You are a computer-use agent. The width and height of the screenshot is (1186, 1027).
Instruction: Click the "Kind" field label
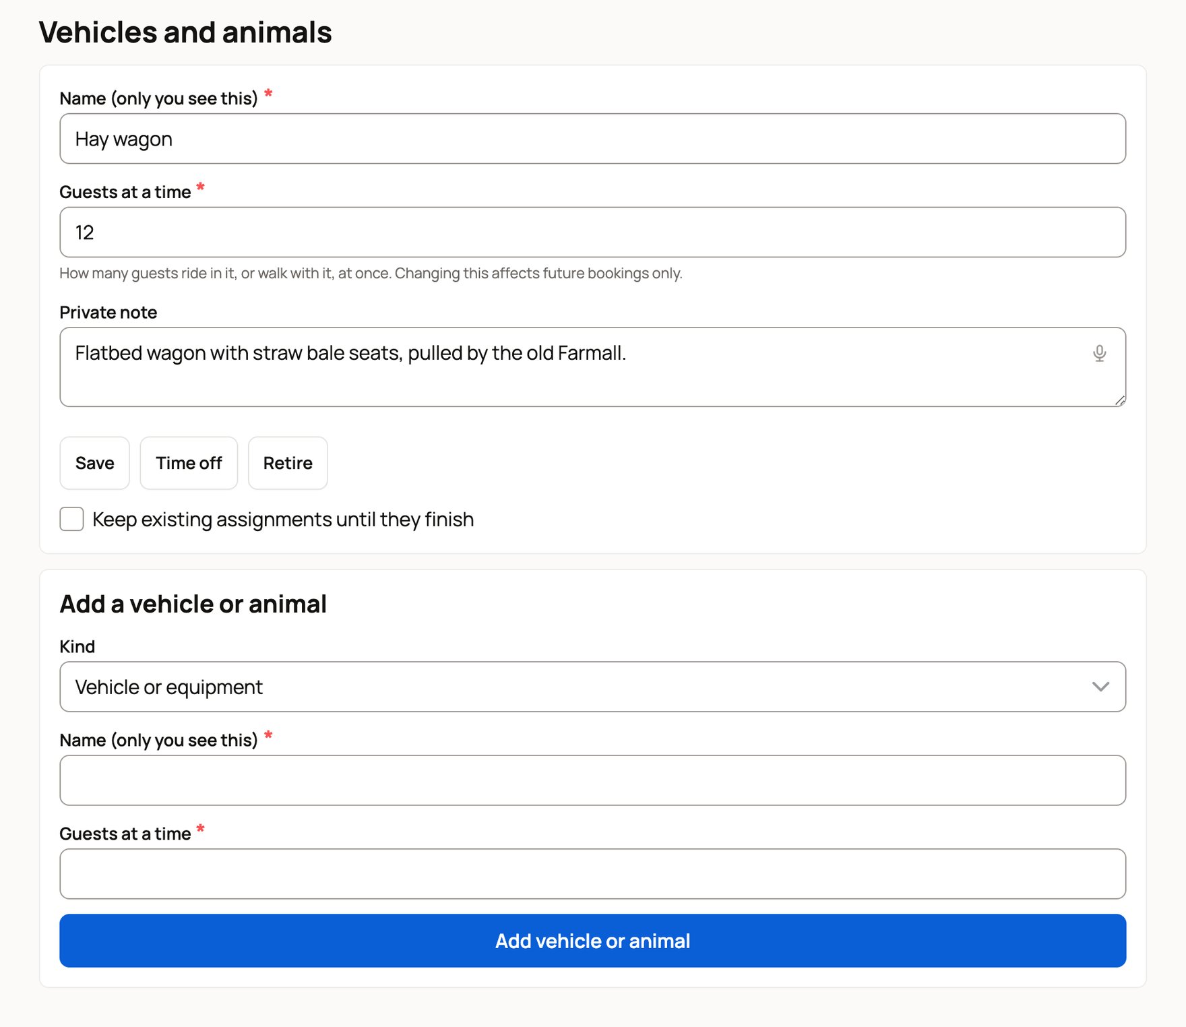[77, 647]
